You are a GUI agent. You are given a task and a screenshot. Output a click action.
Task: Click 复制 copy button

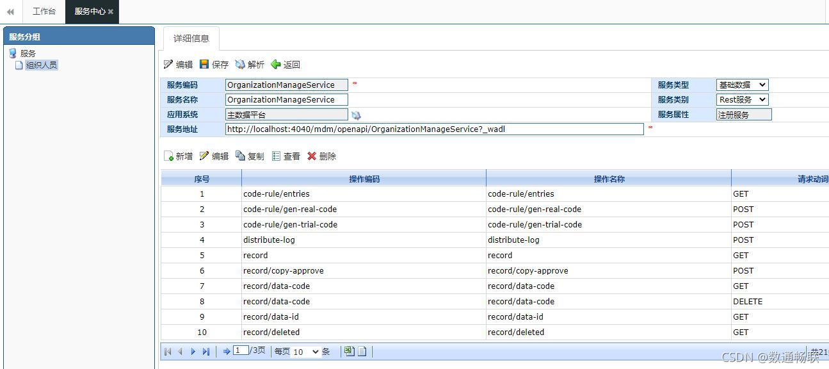pyautogui.click(x=250, y=156)
